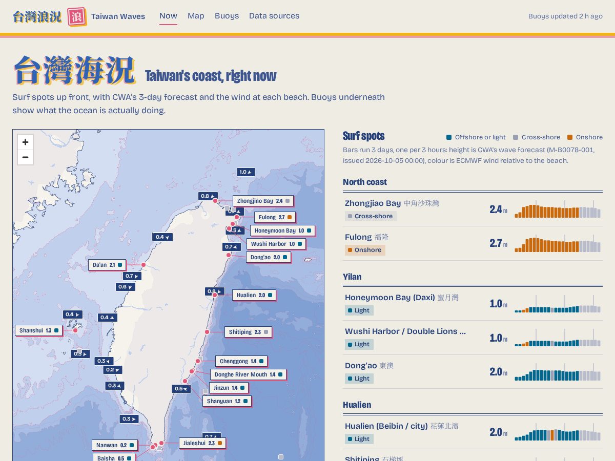Open the Chenggong 1.4 map label
This screenshot has height=461, width=615.
(241, 362)
